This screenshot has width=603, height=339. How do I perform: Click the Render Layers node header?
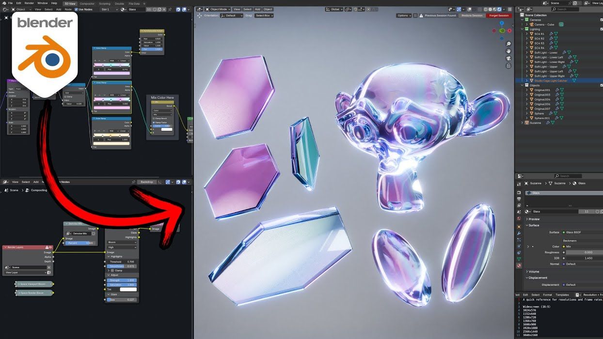point(28,247)
